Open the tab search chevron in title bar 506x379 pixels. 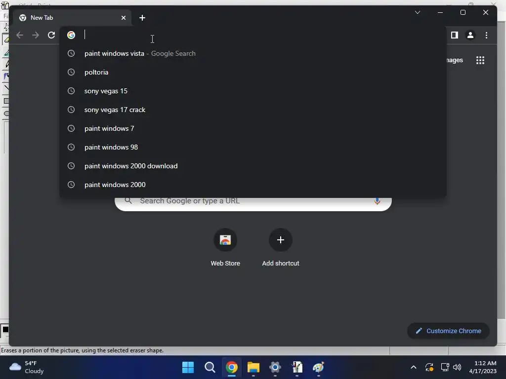click(417, 12)
